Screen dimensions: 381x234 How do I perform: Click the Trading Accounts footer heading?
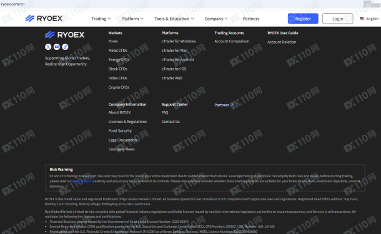point(229,33)
